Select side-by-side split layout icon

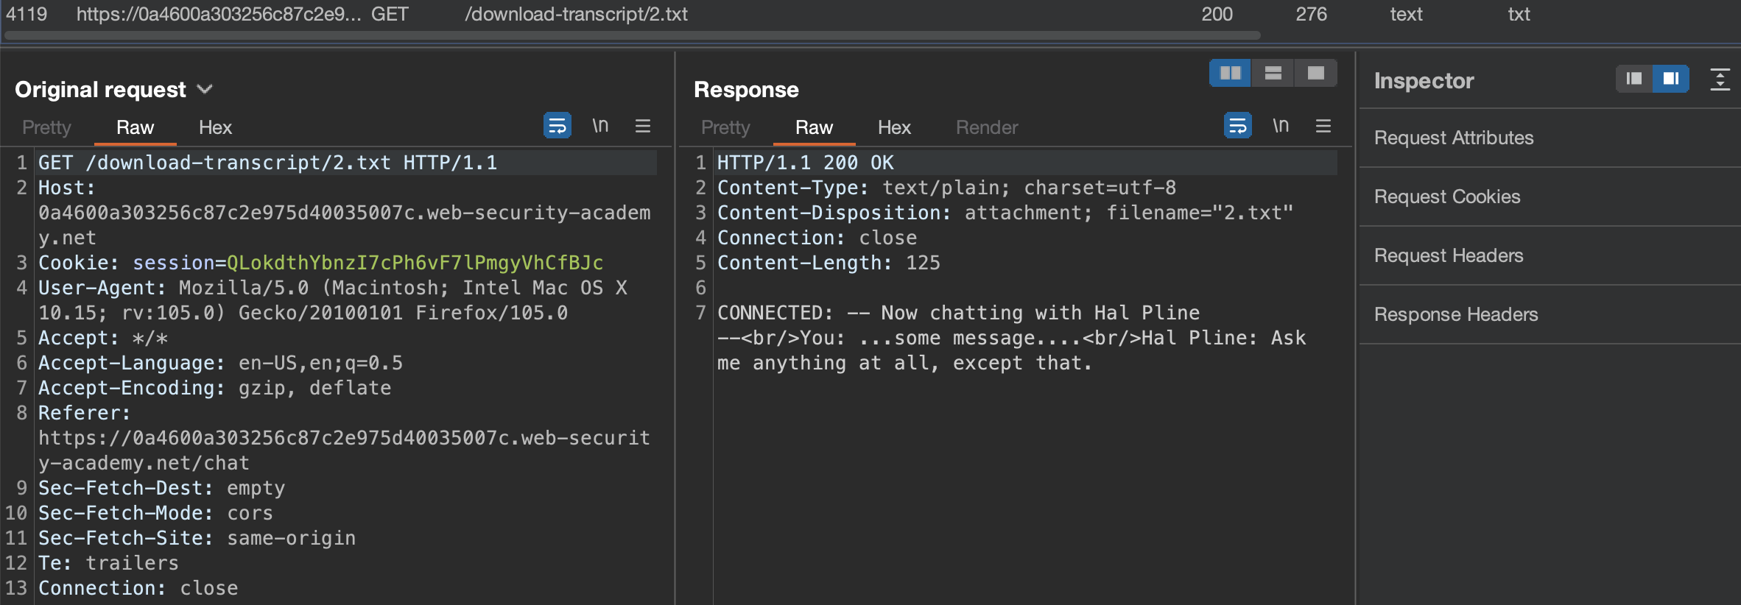click(1230, 73)
